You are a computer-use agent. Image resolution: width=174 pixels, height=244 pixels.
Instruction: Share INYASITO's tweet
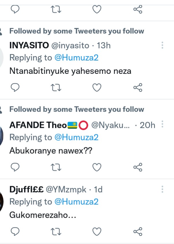pos(138,87)
